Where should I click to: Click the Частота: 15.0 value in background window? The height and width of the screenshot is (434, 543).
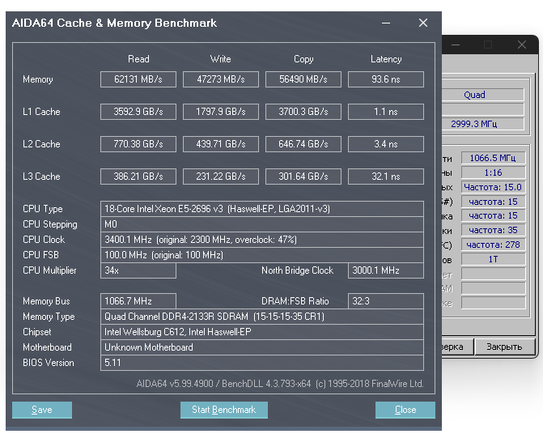point(493,187)
